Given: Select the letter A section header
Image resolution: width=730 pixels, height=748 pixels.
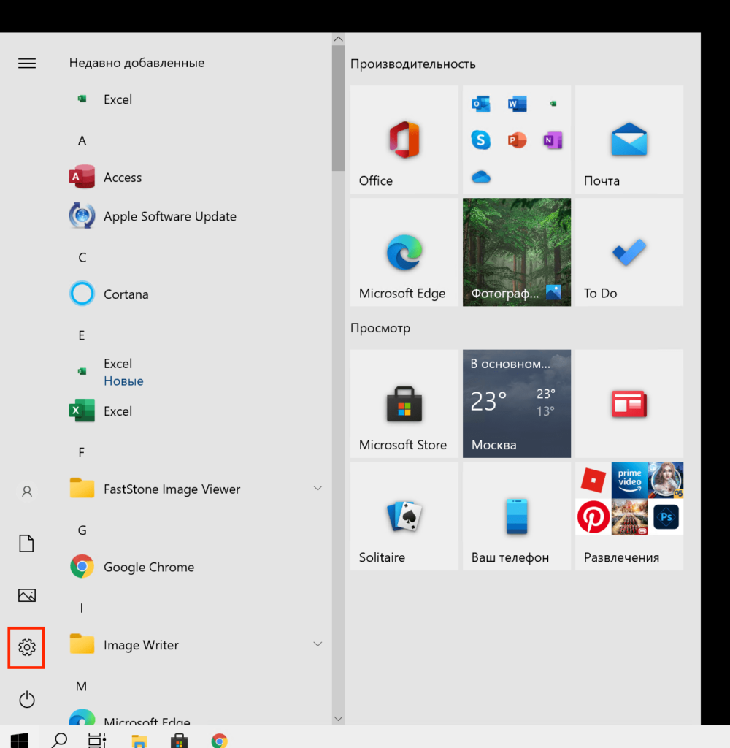Looking at the screenshot, I should point(82,141).
